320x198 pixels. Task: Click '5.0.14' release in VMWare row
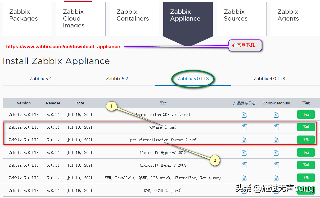pyautogui.click(x=53, y=127)
